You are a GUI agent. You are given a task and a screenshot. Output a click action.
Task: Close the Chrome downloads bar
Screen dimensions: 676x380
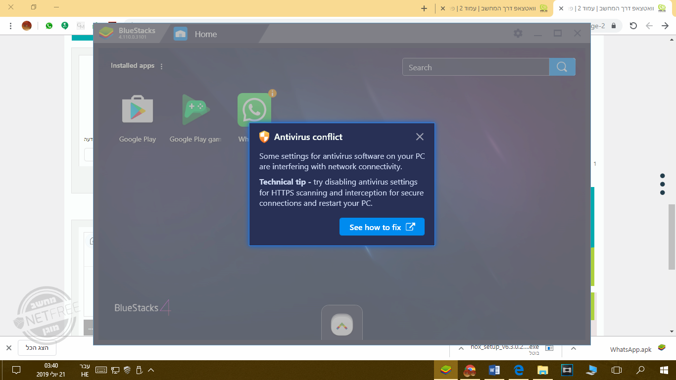coord(8,348)
